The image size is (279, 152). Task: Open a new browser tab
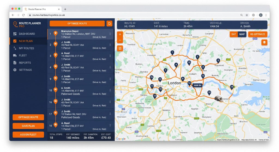tap(65, 9)
